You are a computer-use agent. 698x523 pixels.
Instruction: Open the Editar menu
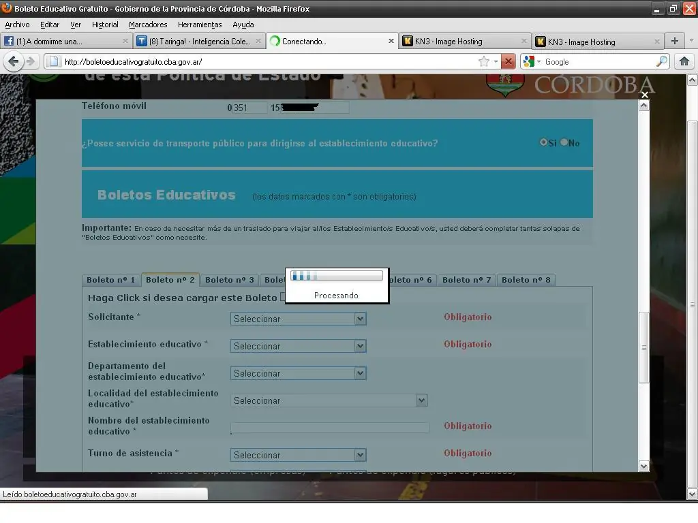pos(50,25)
